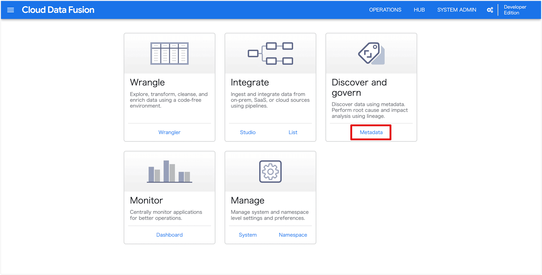Open the Dashboard link
Image resolution: width=542 pixels, height=275 pixels.
pos(169,235)
